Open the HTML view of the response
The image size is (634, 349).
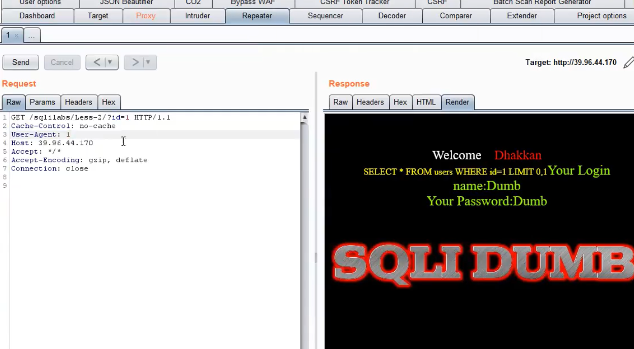[x=426, y=102]
